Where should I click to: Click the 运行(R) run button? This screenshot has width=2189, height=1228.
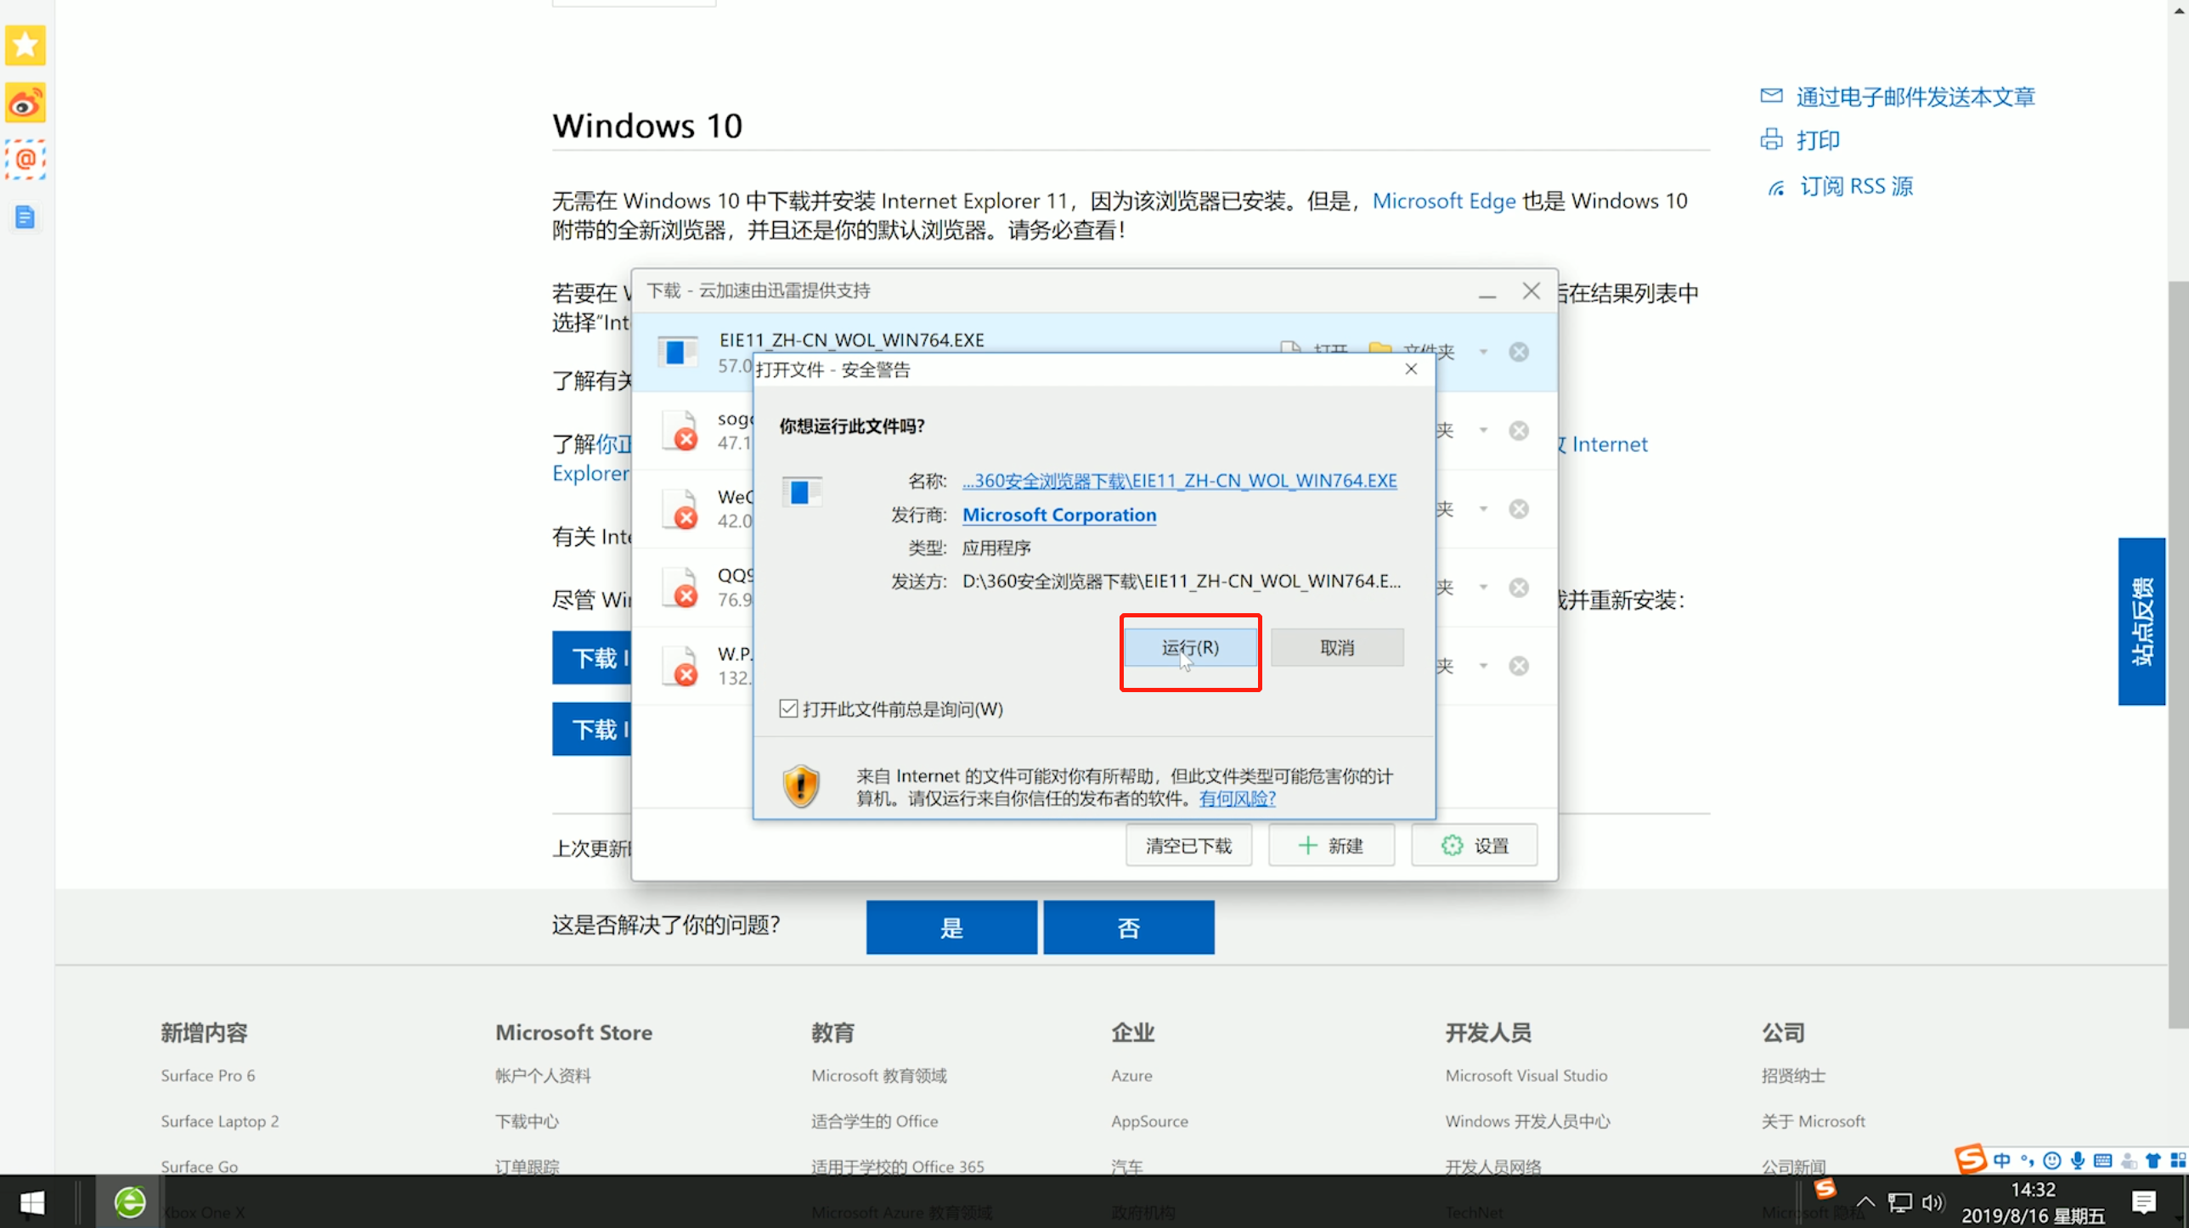pyautogui.click(x=1190, y=648)
